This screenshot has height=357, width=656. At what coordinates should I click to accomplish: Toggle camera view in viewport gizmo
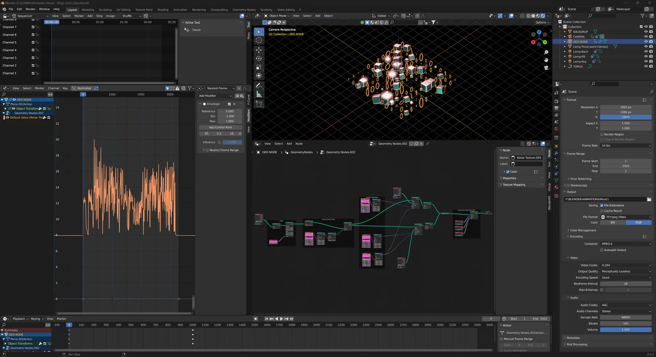pyautogui.click(x=546, y=68)
